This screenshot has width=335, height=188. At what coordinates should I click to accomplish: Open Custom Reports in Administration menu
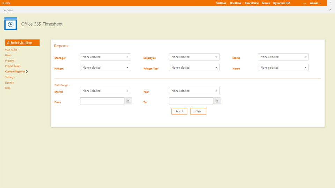click(x=15, y=72)
